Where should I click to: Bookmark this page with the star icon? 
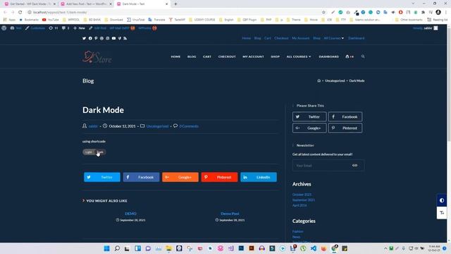click(x=323, y=12)
